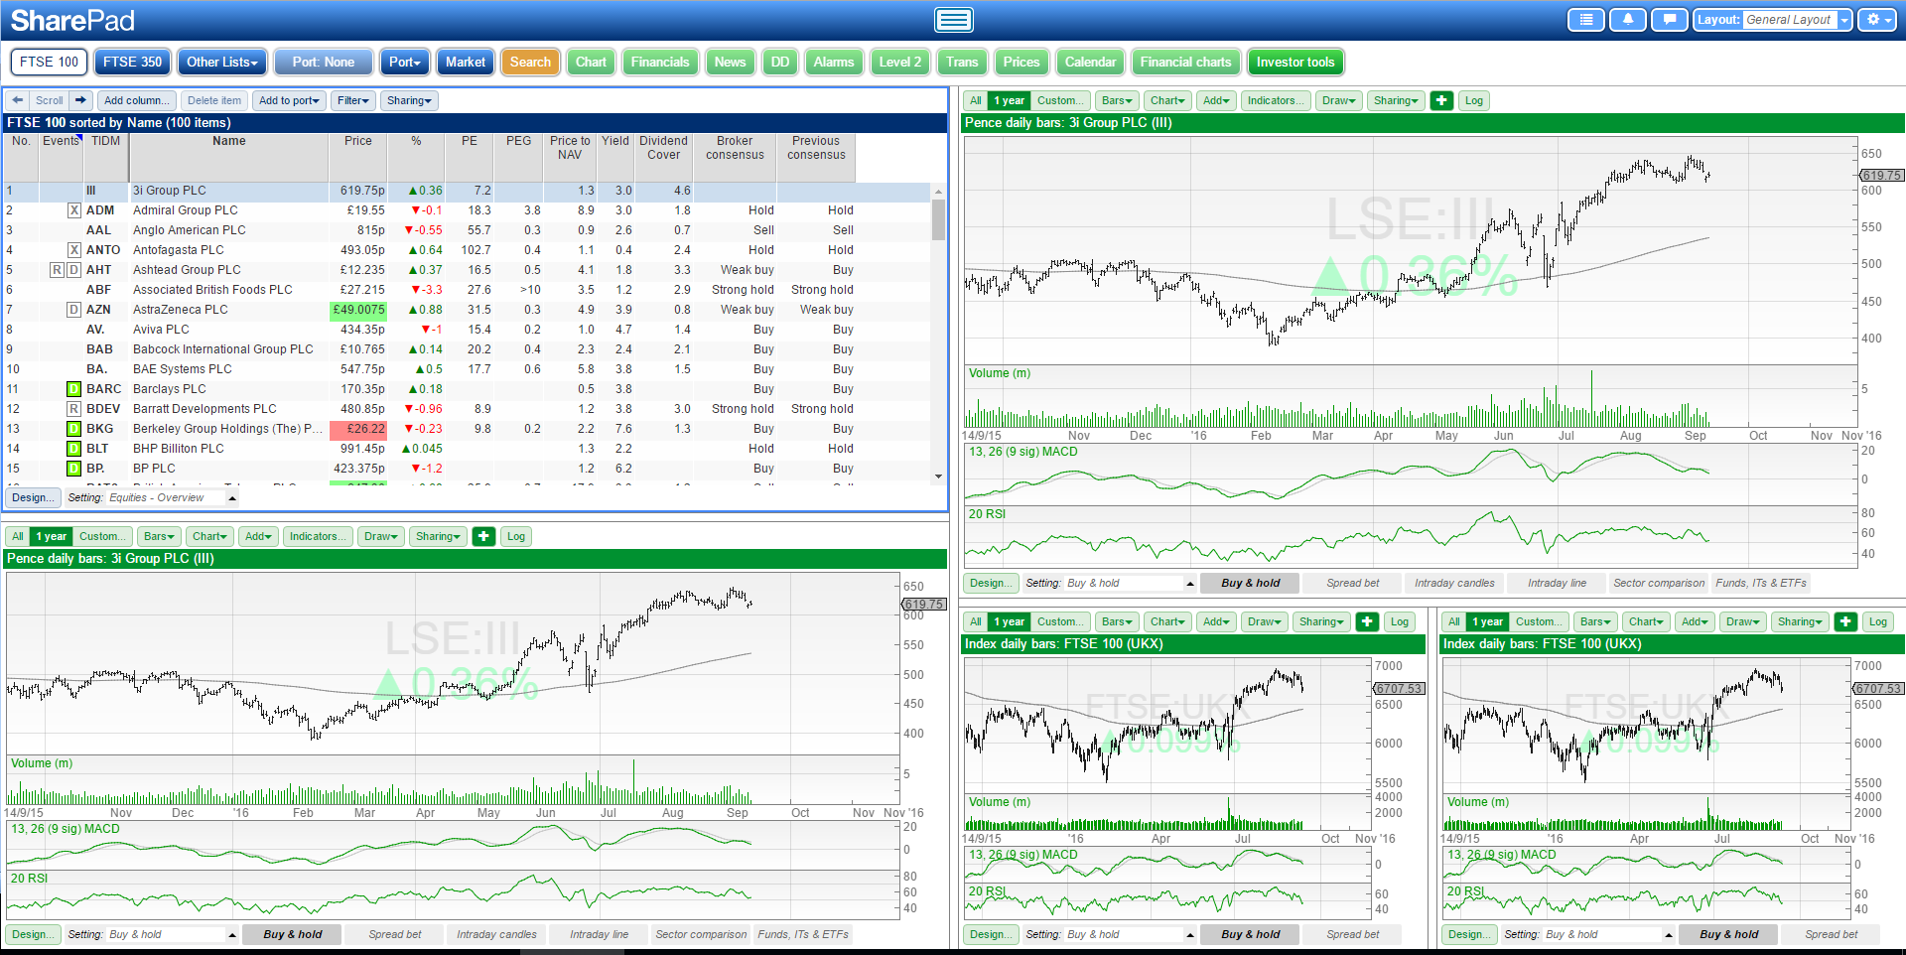This screenshot has width=1906, height=955.
Task: Click green plus icon in bottom-left chart toolbar
Action: tap(483, 536)
